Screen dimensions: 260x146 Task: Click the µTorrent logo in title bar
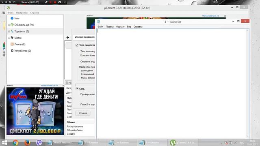coord(9,8)
